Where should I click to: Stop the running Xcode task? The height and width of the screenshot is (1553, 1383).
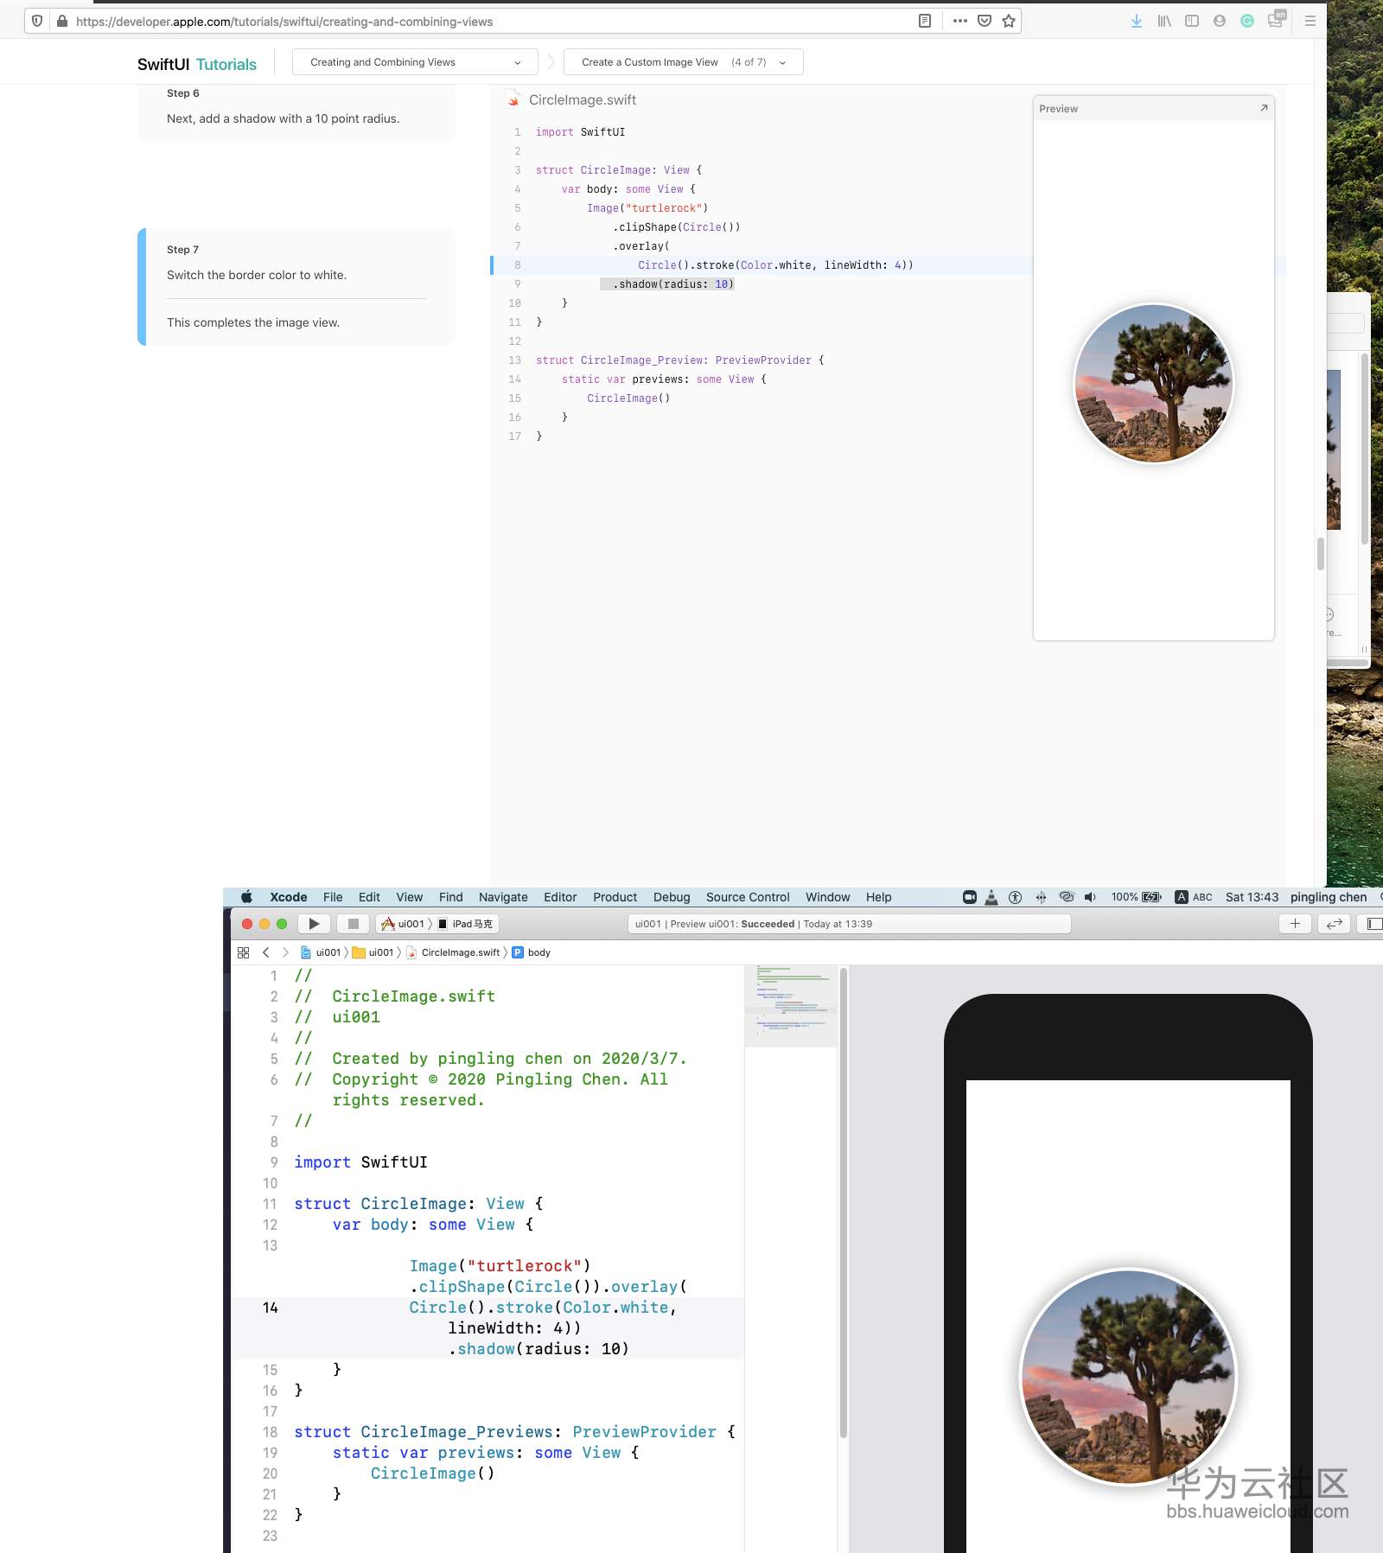[353, 924]
